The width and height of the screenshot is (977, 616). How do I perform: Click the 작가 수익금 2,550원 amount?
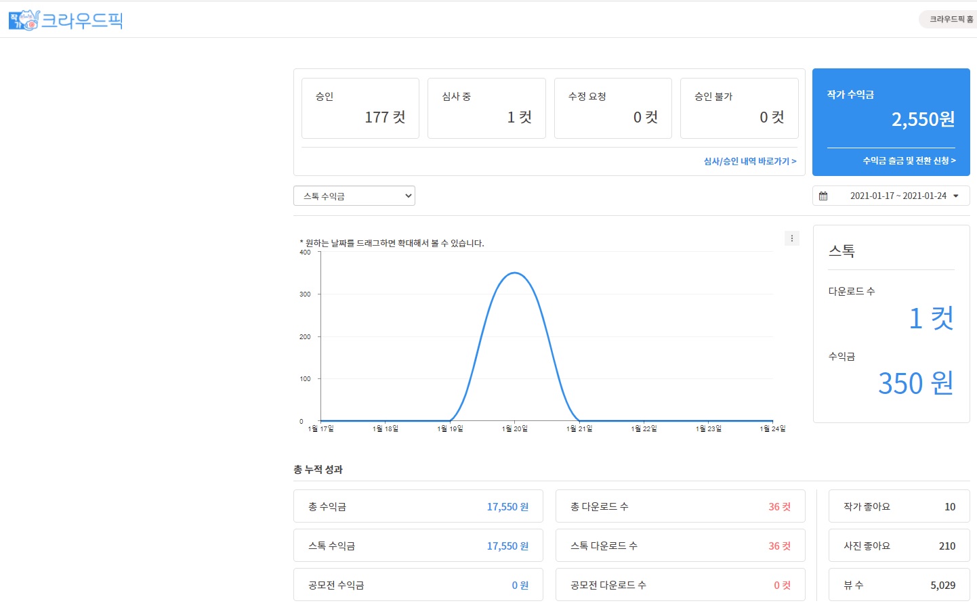coord(923,119)
